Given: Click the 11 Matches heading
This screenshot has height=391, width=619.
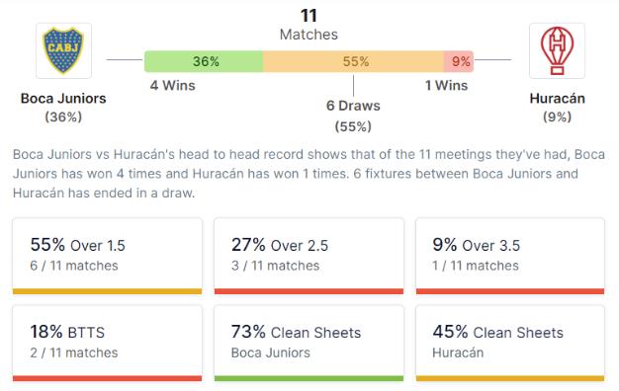Looking at the screenshot, I should click(x=309, y=25).
